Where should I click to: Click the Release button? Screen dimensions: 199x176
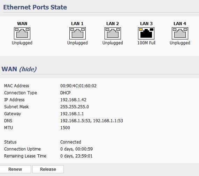[48, 169]
